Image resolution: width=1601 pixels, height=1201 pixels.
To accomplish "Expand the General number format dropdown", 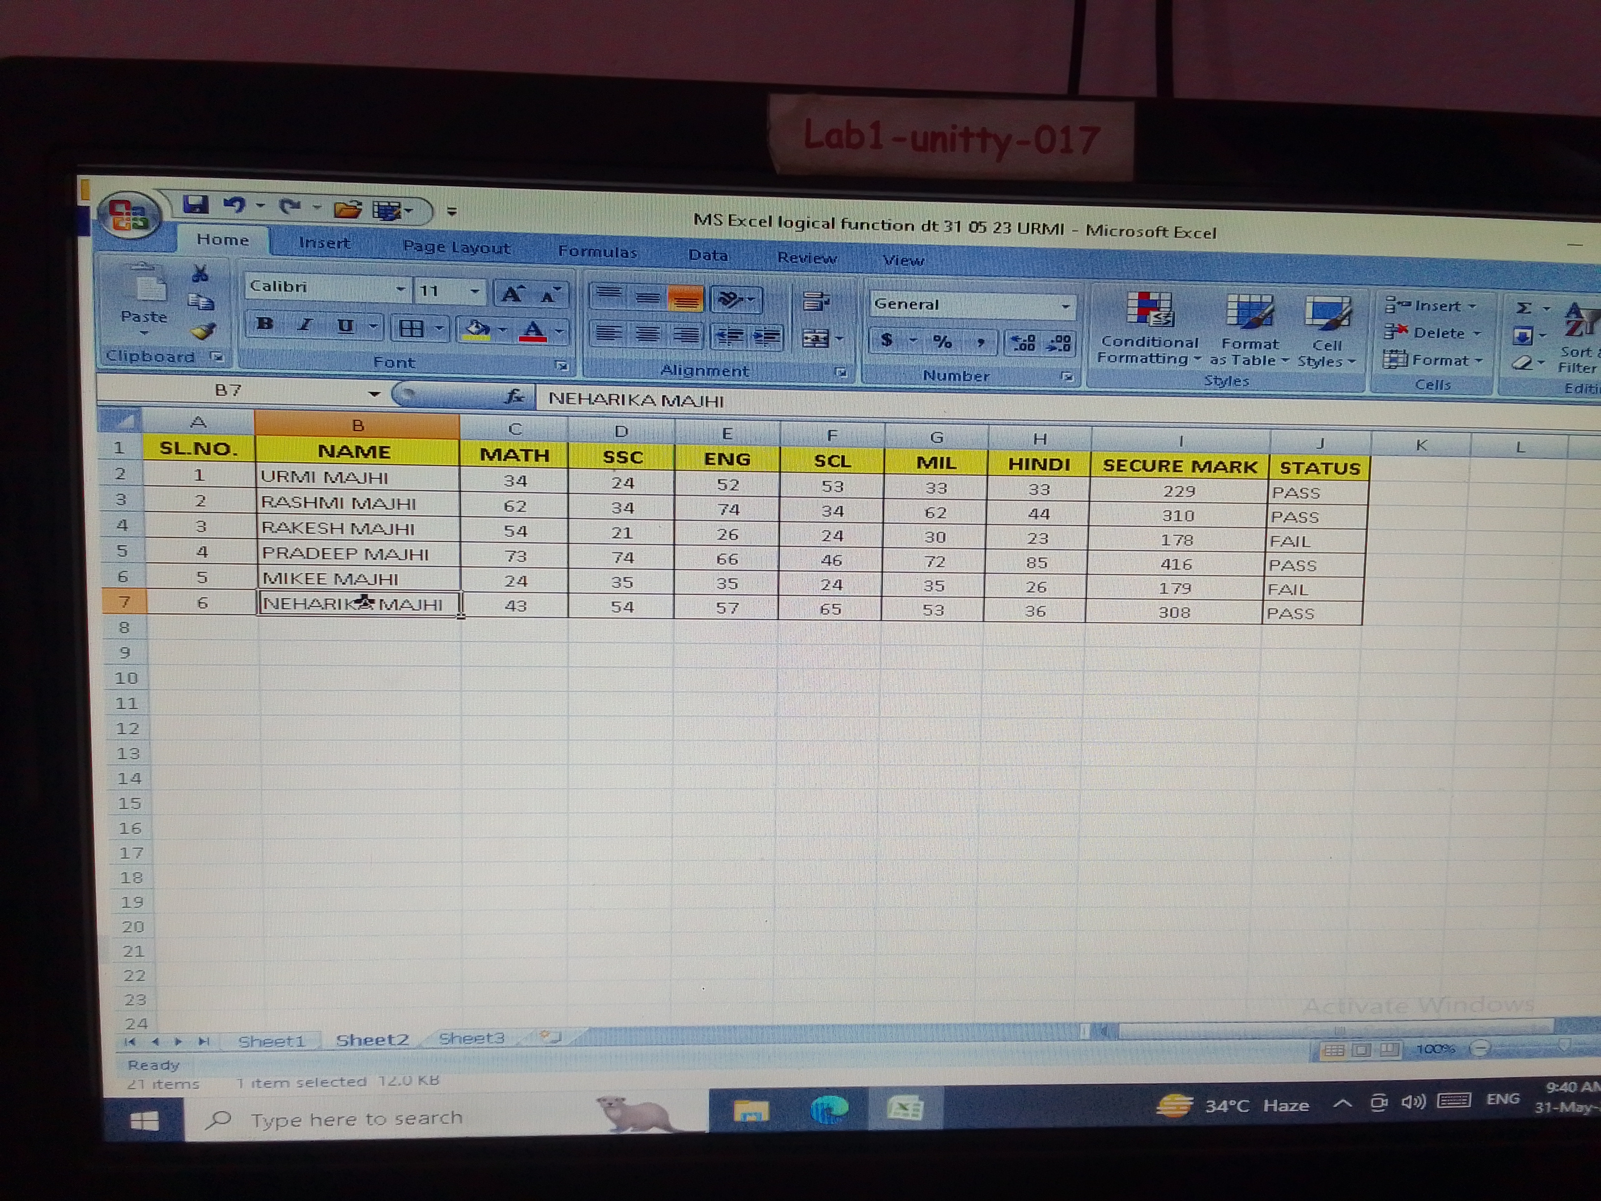I will click(x=1065, y=306).
